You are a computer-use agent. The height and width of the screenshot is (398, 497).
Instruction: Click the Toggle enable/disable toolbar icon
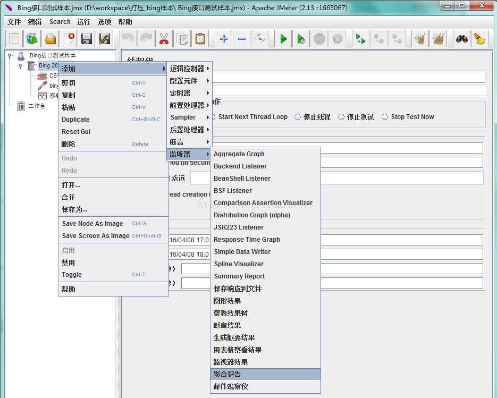click(x=260, y=39)
